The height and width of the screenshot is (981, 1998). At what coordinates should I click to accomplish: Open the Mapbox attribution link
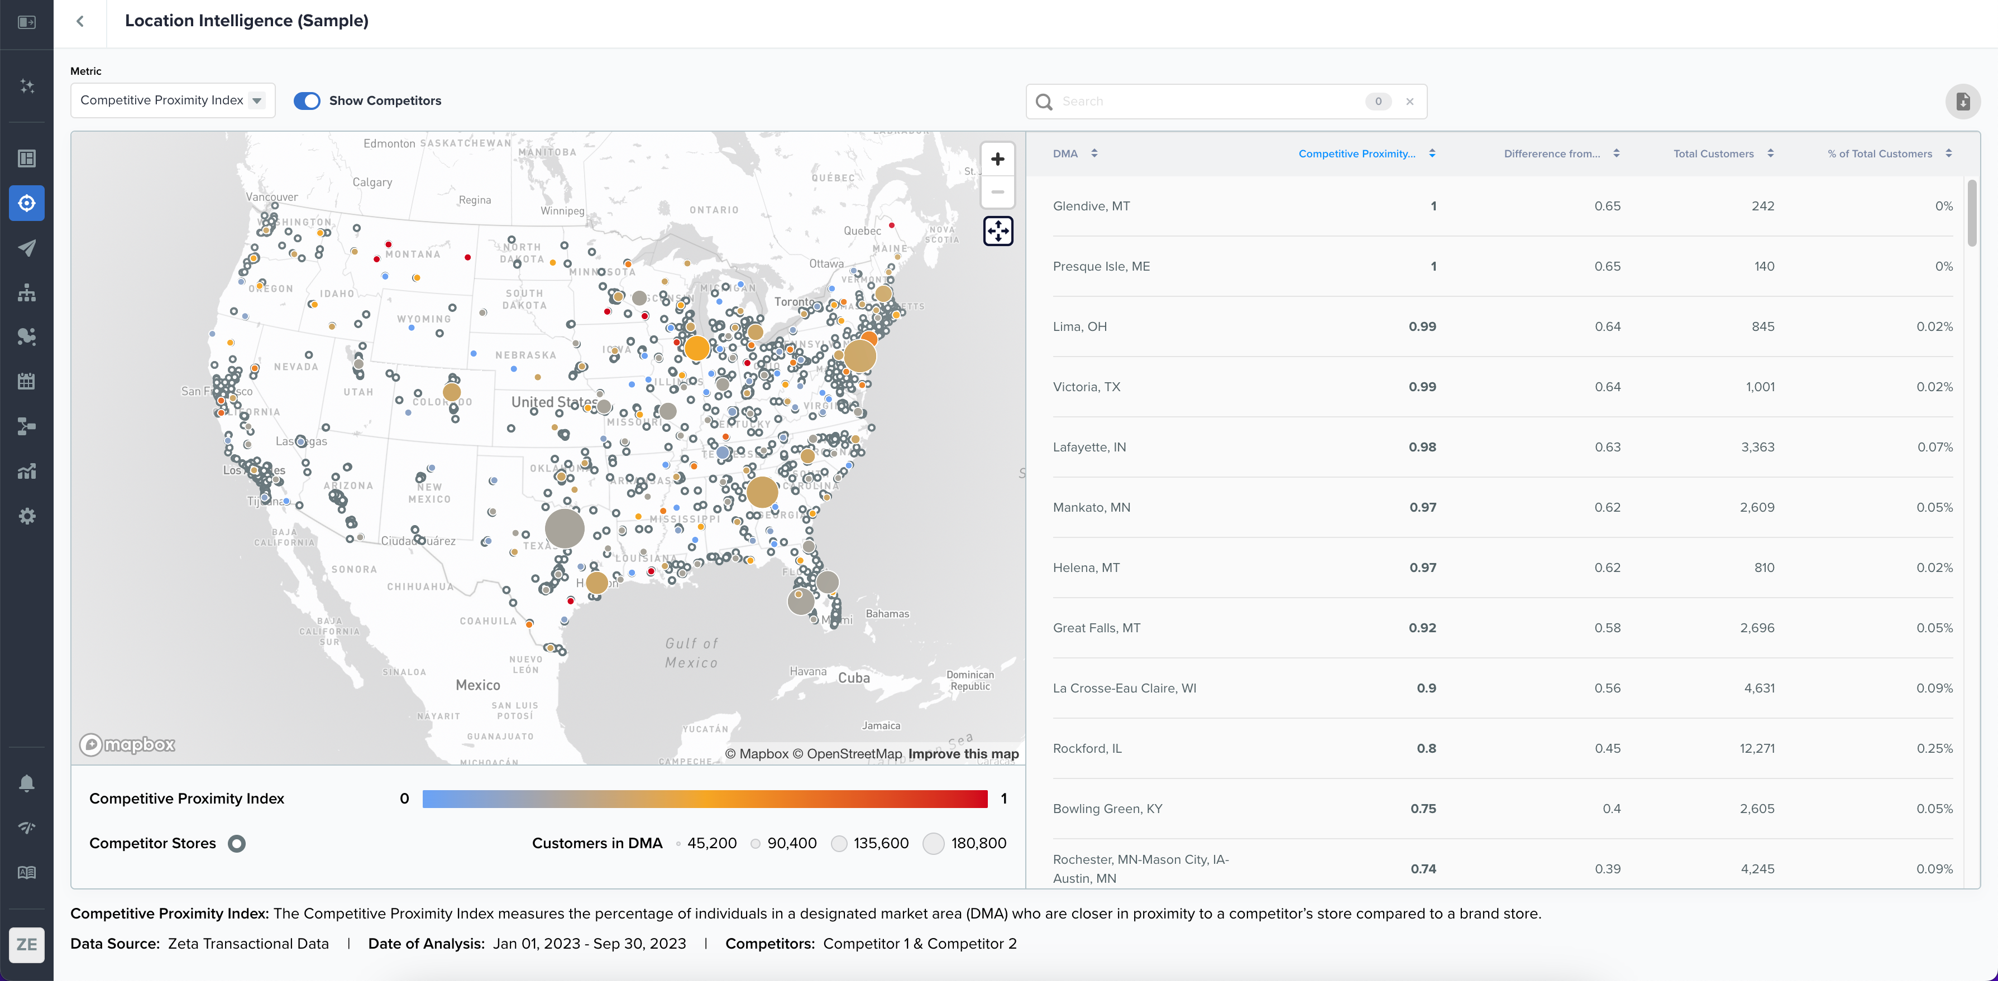[x=757, y=753]
